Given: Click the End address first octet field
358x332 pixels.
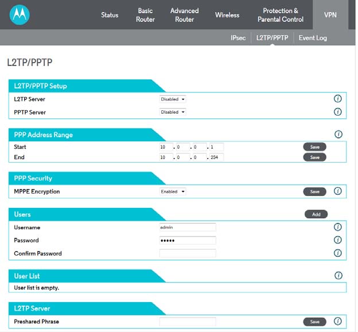Looking at the screenshot, I should [166, 157].
